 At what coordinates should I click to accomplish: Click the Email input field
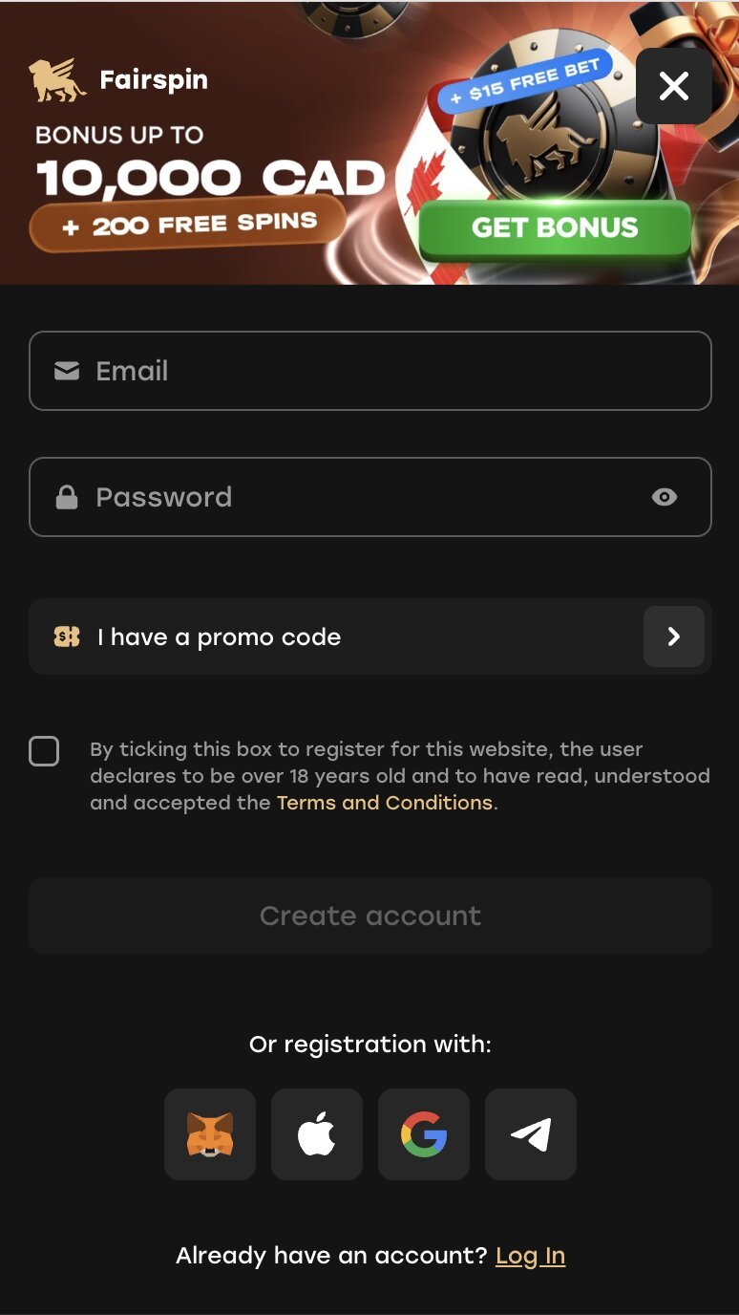369,371
